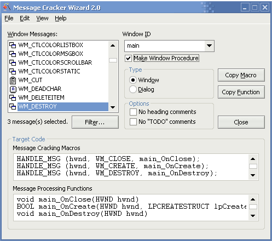
Task: Open the Filter... dialog button
Action: (x=95, y=122)
